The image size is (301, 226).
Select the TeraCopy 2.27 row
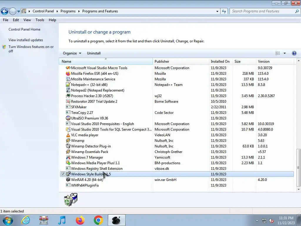coord(177,113)
